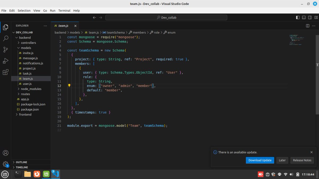Launch the Terminal from the taskbar
319x179 pixels.
[18, 174]
